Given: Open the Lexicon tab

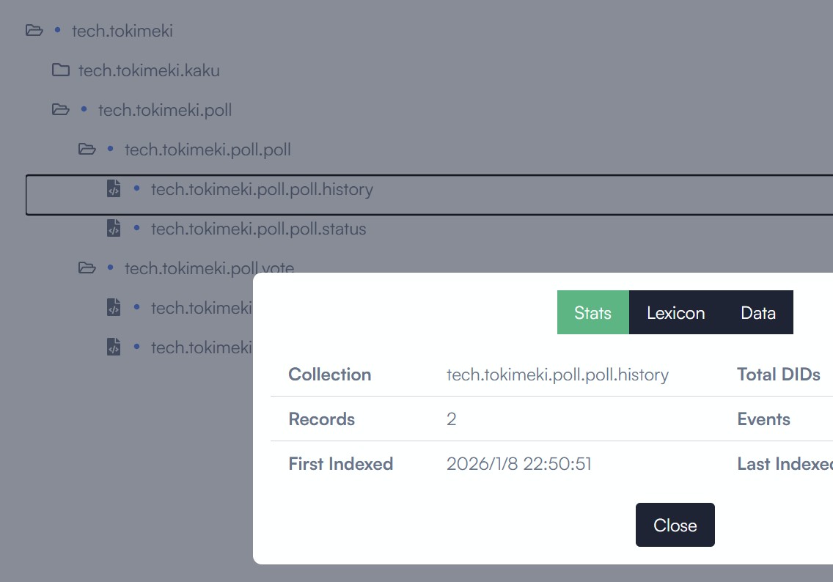Looking at the screenshot, I should coord(675,313).
